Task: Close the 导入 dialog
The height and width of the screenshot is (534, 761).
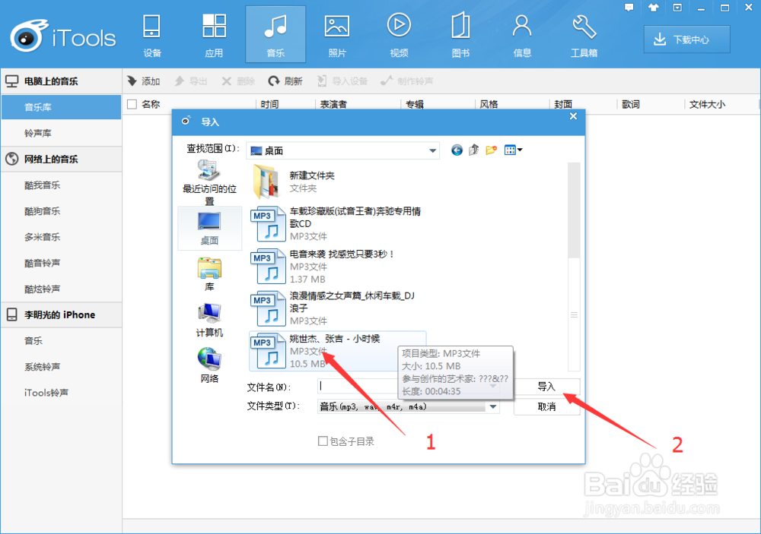Action: point(573,116)
